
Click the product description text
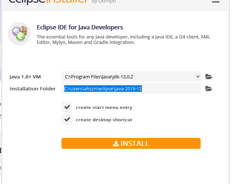123,40
